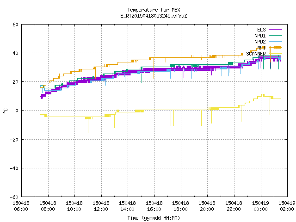The height and width of the screenshot is (222, 296).
Task: Click the y-axis tick label -40
Action: coord(14,168)
